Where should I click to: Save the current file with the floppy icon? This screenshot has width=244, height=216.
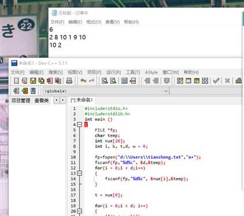(33, 81)
